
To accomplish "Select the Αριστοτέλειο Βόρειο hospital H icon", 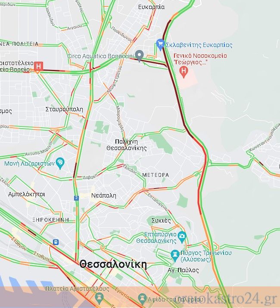I will pyautogui.click(x=38, y=66).
